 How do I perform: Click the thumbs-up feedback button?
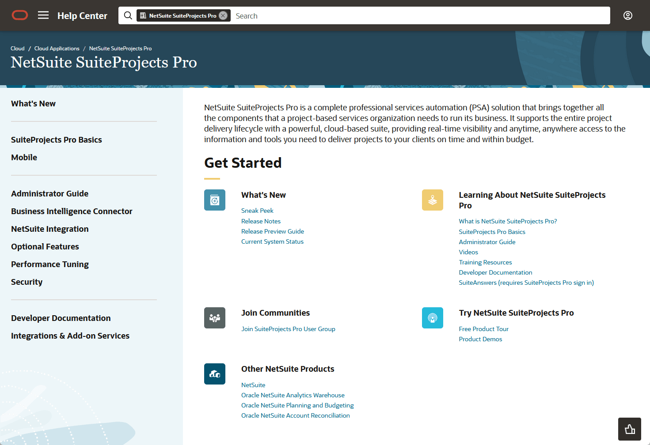(630, 429)
